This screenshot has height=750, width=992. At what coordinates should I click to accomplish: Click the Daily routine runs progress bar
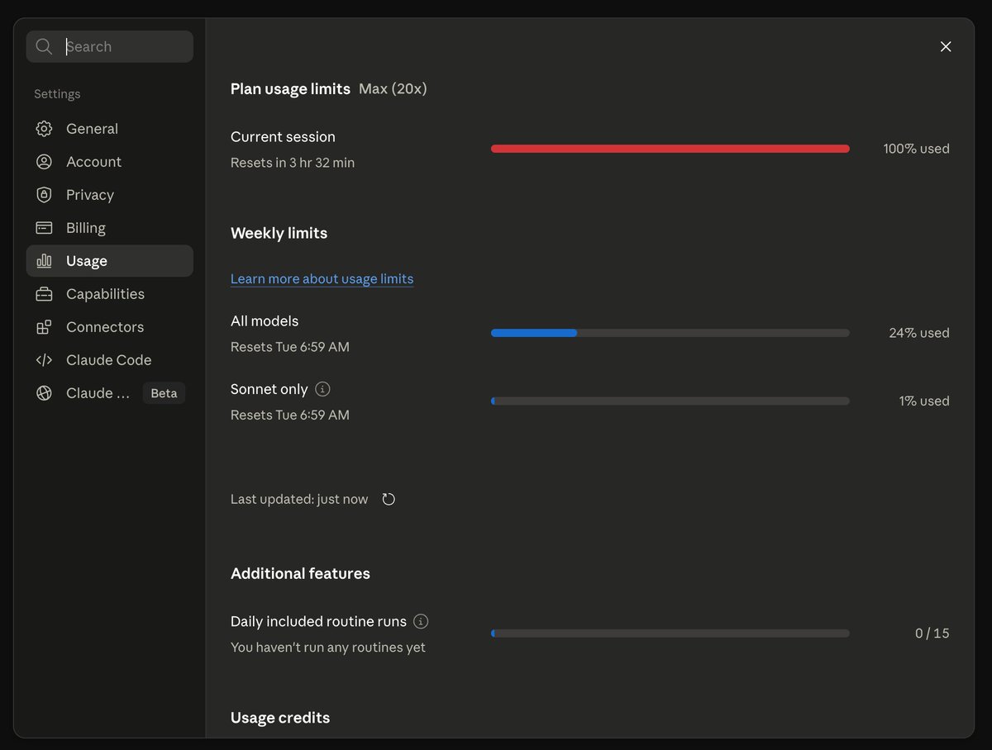pyautogui.click(x=670, y=634)
